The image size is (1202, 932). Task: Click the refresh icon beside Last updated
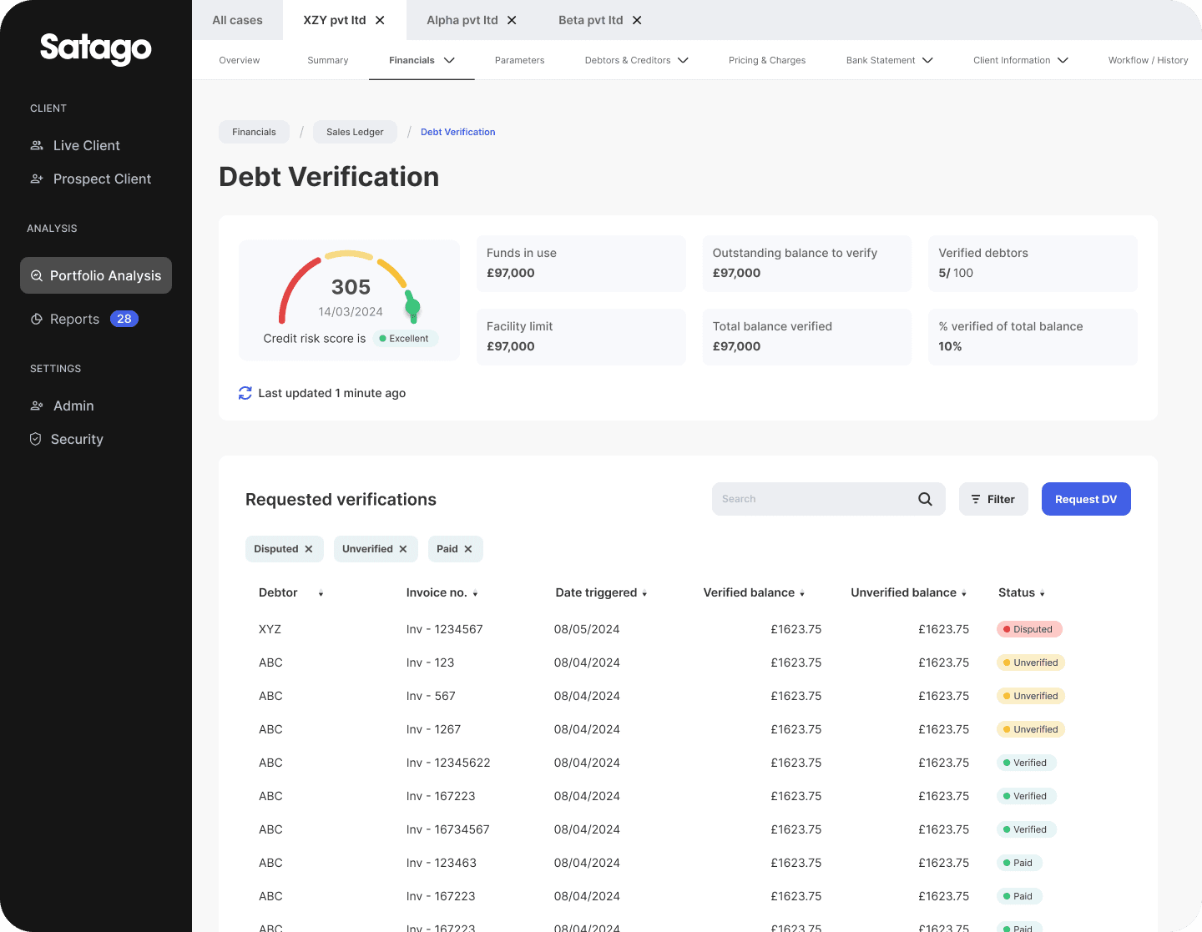point(245,393)
